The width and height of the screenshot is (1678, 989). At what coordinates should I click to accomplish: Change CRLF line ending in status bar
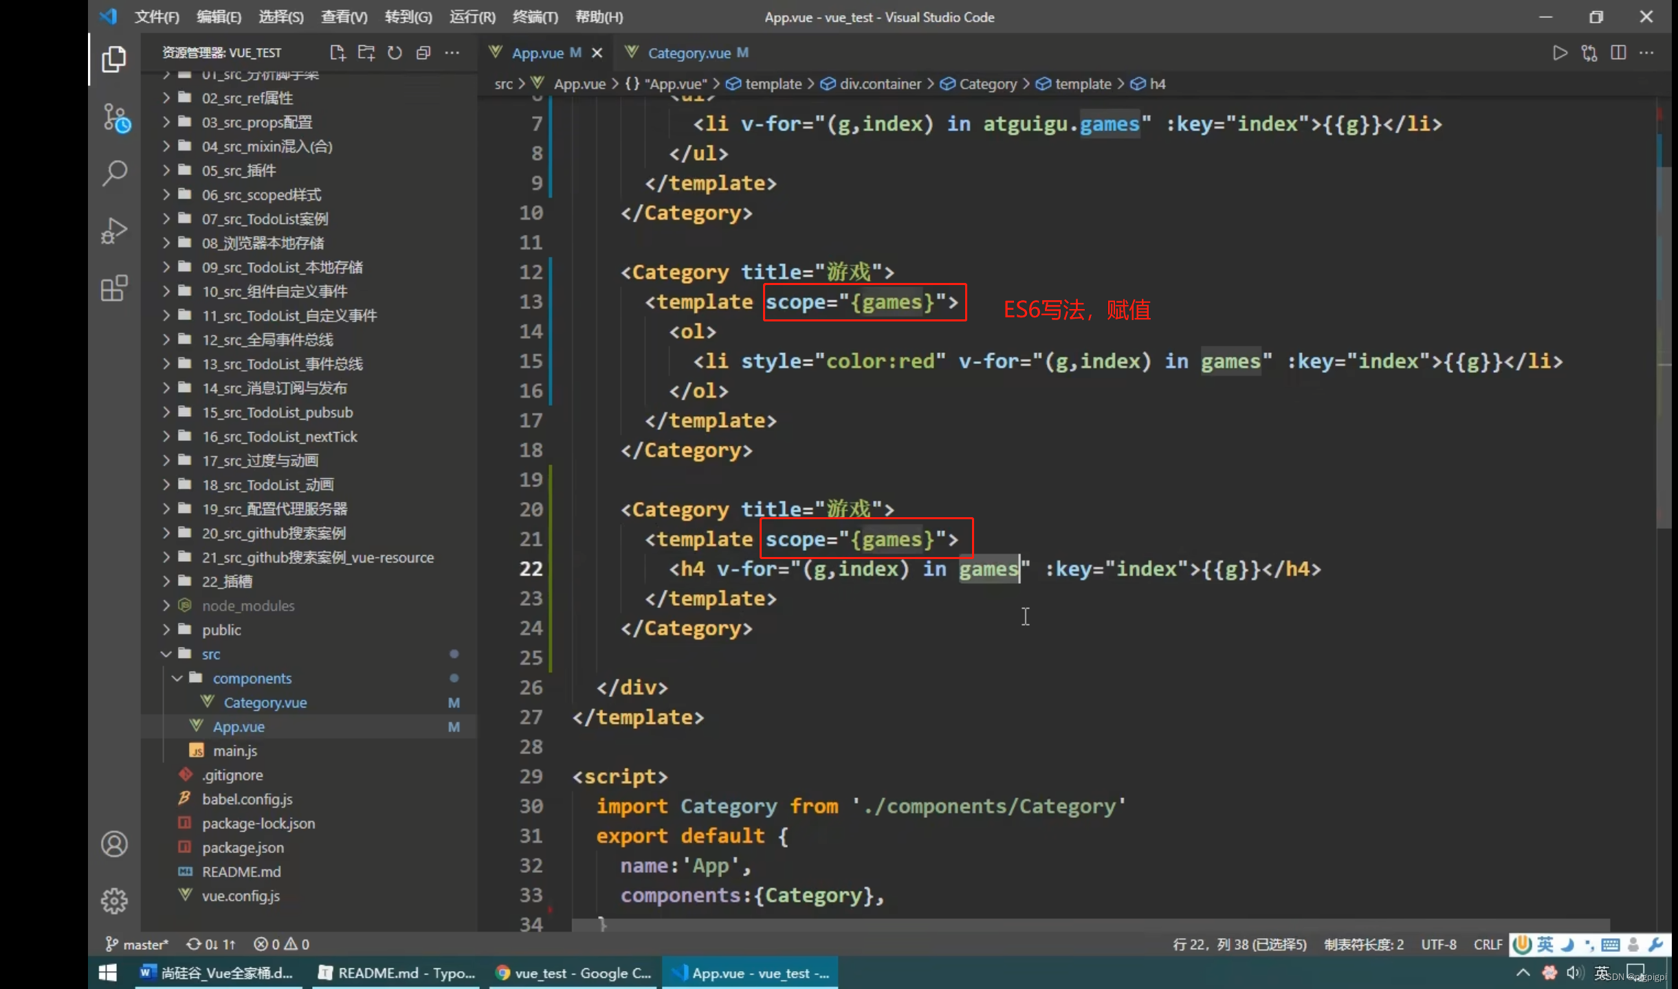tap(1488, 944)
